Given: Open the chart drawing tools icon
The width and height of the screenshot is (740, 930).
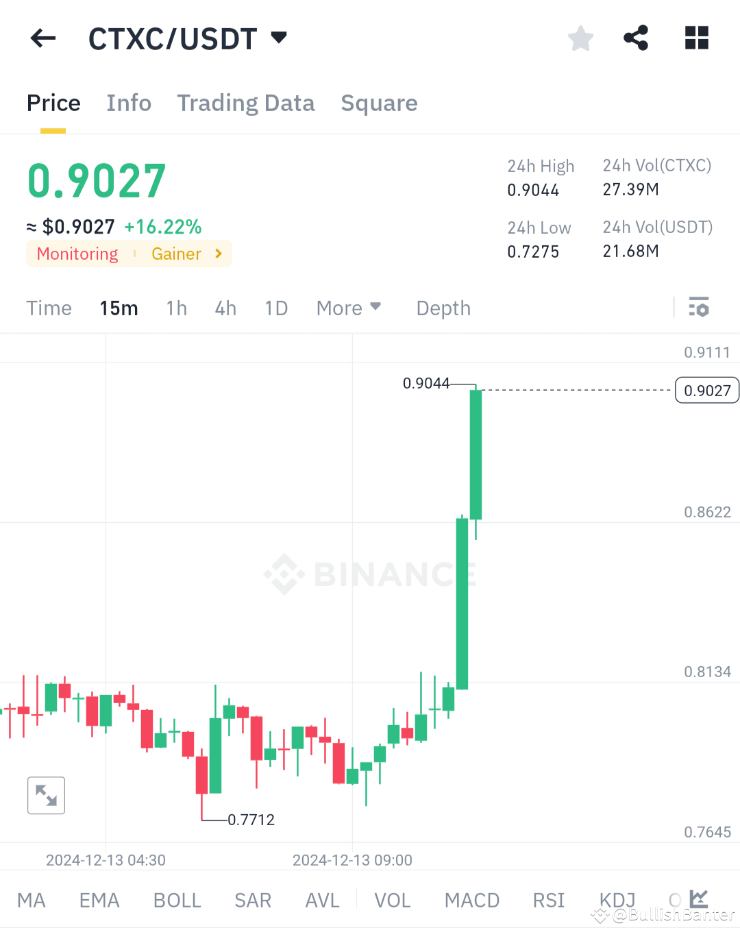Looking at the screenshot, I should point(698,898).
